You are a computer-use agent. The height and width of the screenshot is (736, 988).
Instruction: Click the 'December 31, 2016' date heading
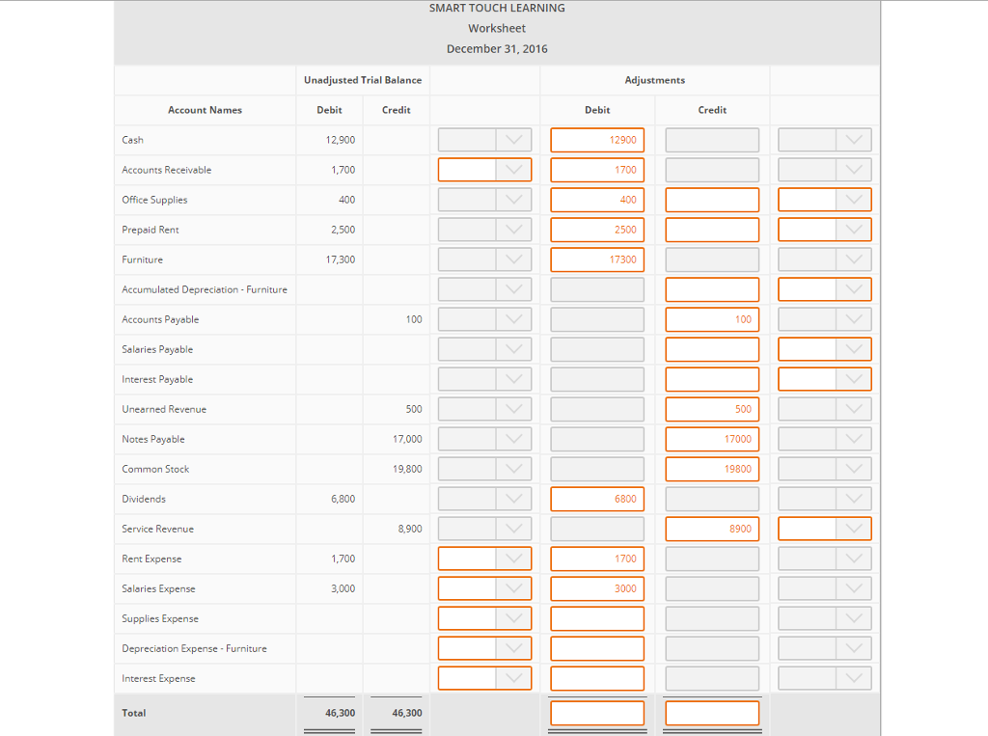click(x=497, y=48)
